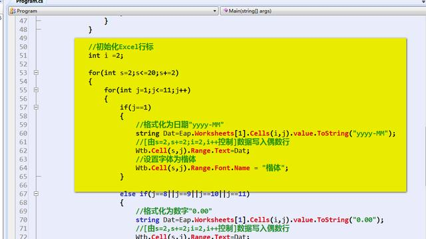
Task: Select the Program.cs file tab
Action: [x=29, y=1]
